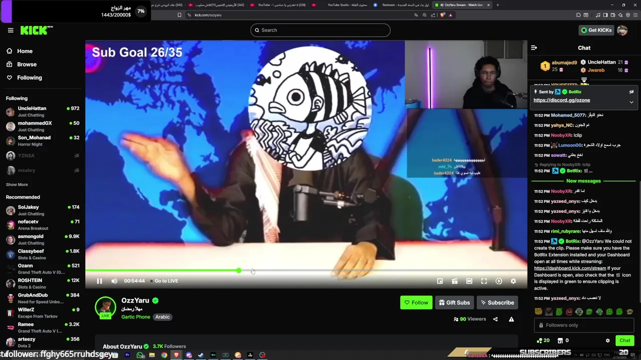Pick the red angry emote
The width and height of the screenshot is (641, 360).
click(x=569, y=312)
